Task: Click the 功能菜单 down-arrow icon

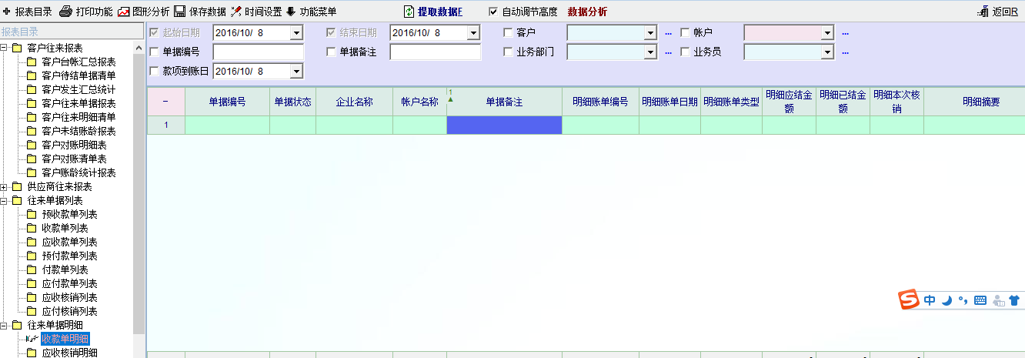Action: click(291, 12)
